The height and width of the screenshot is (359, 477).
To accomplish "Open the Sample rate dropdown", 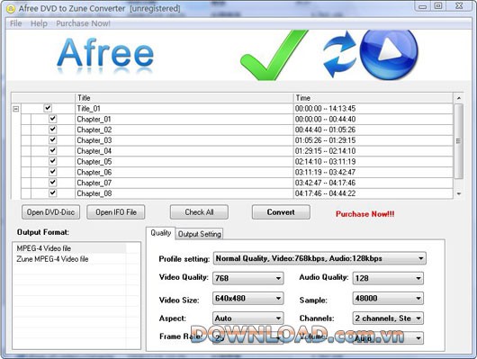I will pyautogui.click(x=388, y=298).
